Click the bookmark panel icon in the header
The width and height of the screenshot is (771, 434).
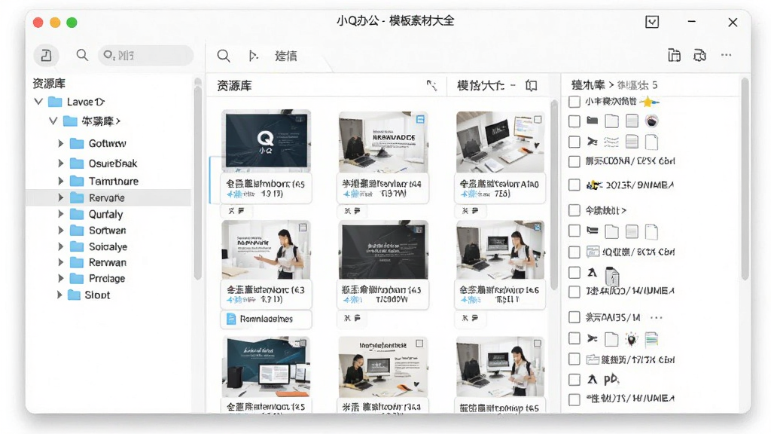(531, 86)
